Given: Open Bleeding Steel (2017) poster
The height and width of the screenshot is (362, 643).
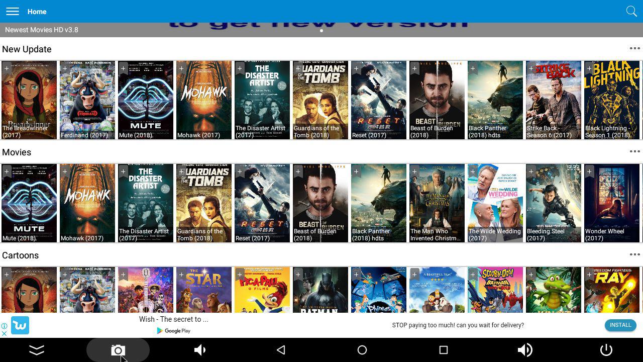Looking at the screenshot, I should (x=554, y=203).
